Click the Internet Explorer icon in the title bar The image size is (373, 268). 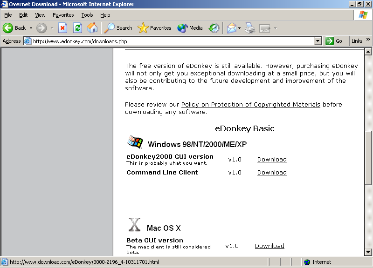pos(4,4)
